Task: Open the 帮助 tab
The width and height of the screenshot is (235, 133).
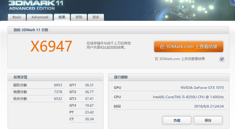Action: click(79, 17)
